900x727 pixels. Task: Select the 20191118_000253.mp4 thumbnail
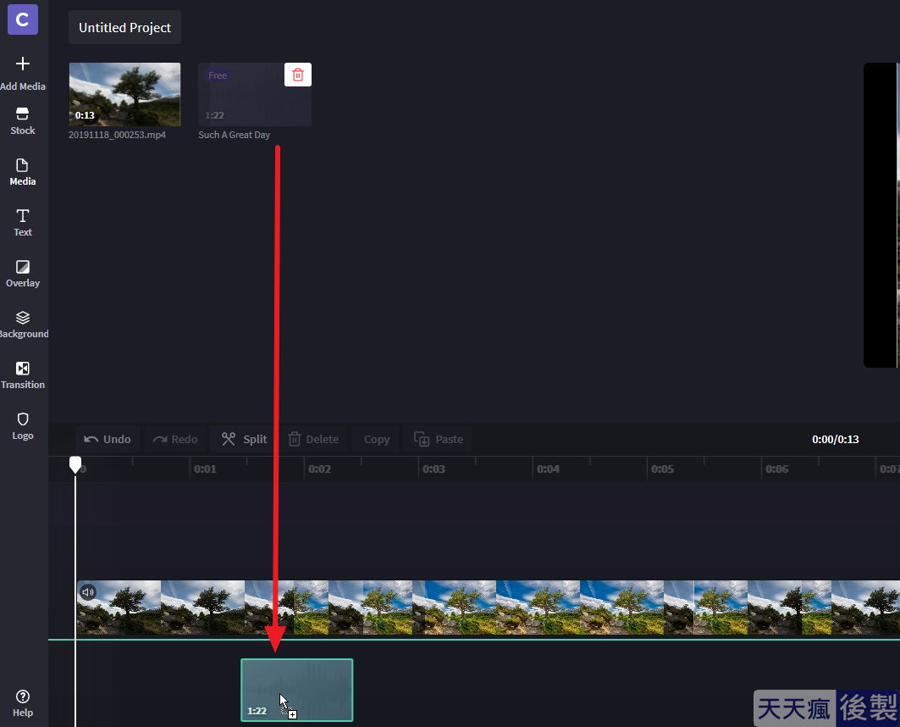[124, 94]
